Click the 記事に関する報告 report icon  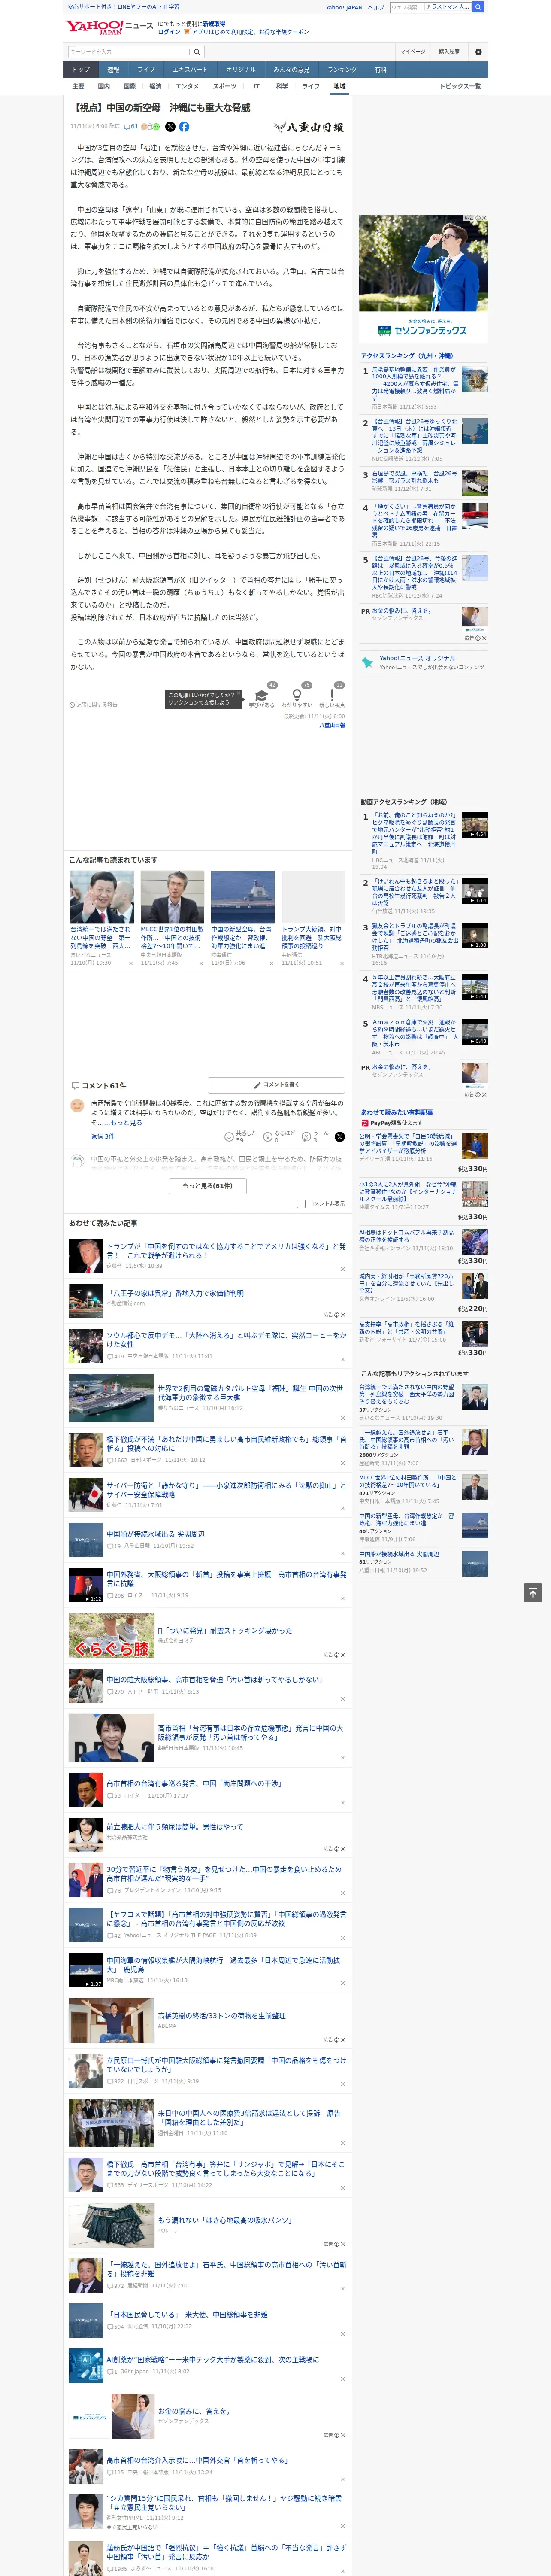(x=93, y=704)
